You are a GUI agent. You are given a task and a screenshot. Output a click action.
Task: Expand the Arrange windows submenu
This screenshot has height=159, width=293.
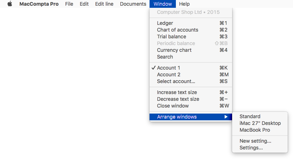(191, 117)
